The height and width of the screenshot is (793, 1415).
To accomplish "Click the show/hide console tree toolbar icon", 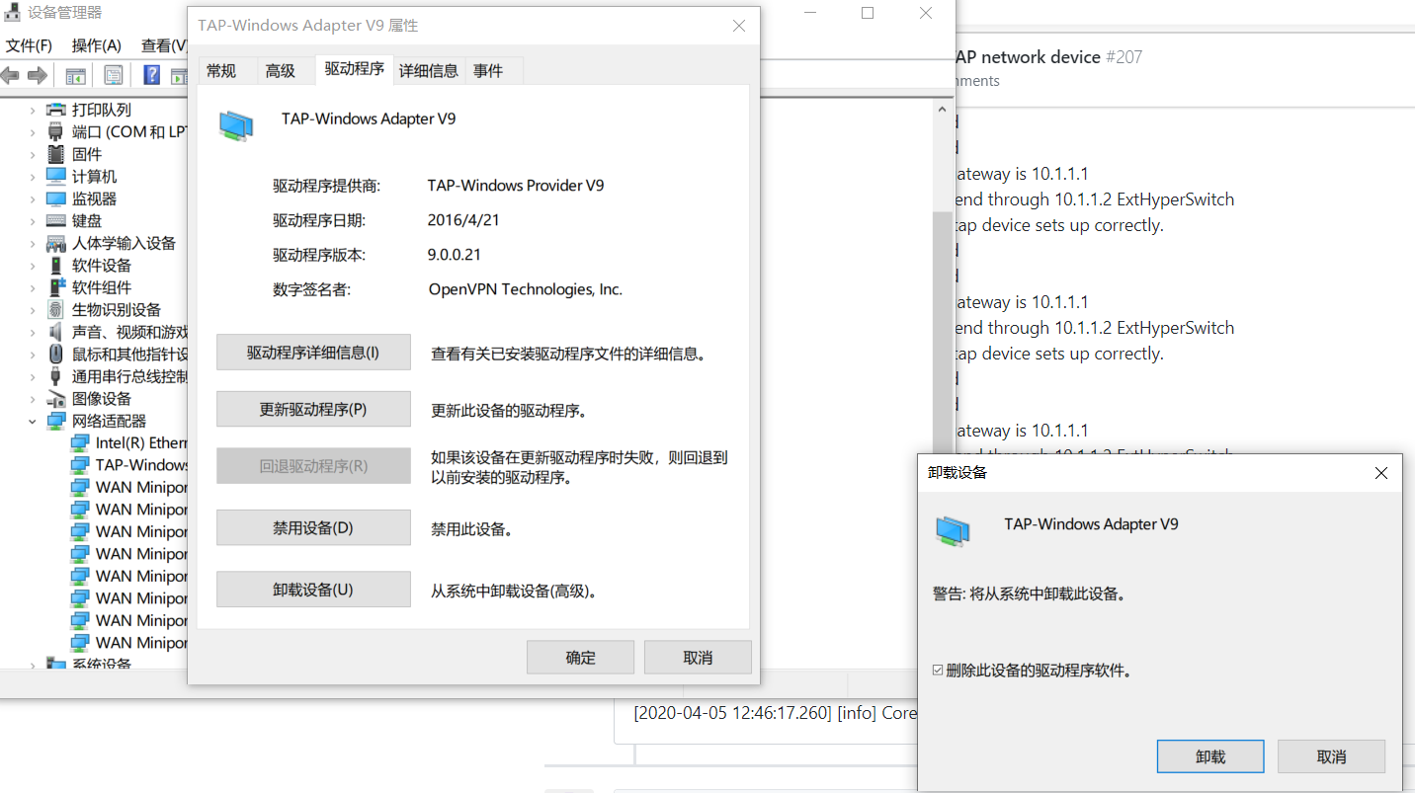I will click(x=75, y=74).
